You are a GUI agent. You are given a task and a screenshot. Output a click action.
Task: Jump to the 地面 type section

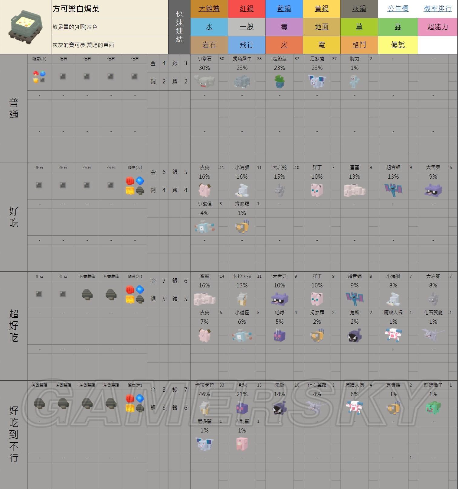pyautogui.click(x=322, y=27)
